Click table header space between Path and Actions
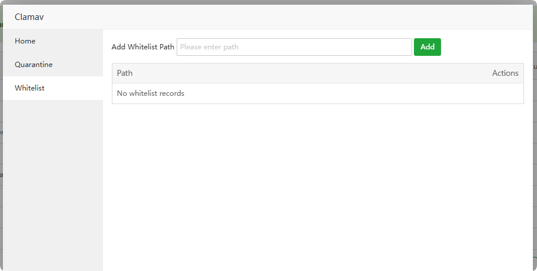 (306, 73)
